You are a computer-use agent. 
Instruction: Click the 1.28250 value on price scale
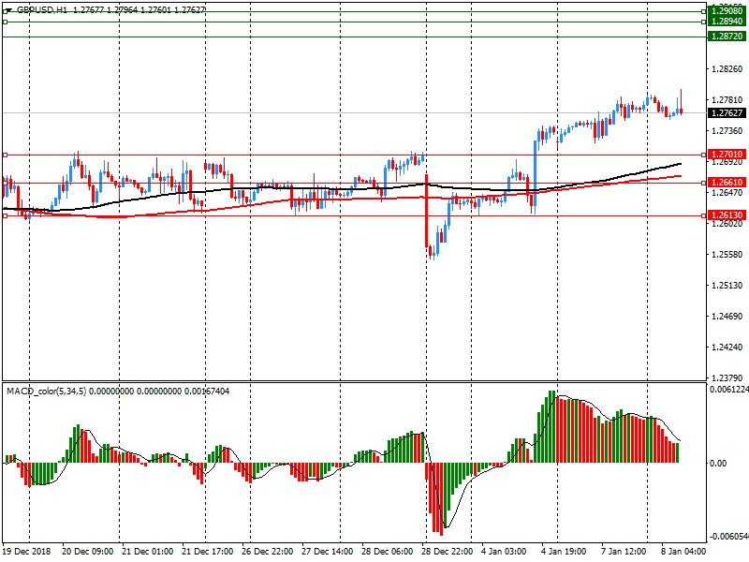point(726,69)
